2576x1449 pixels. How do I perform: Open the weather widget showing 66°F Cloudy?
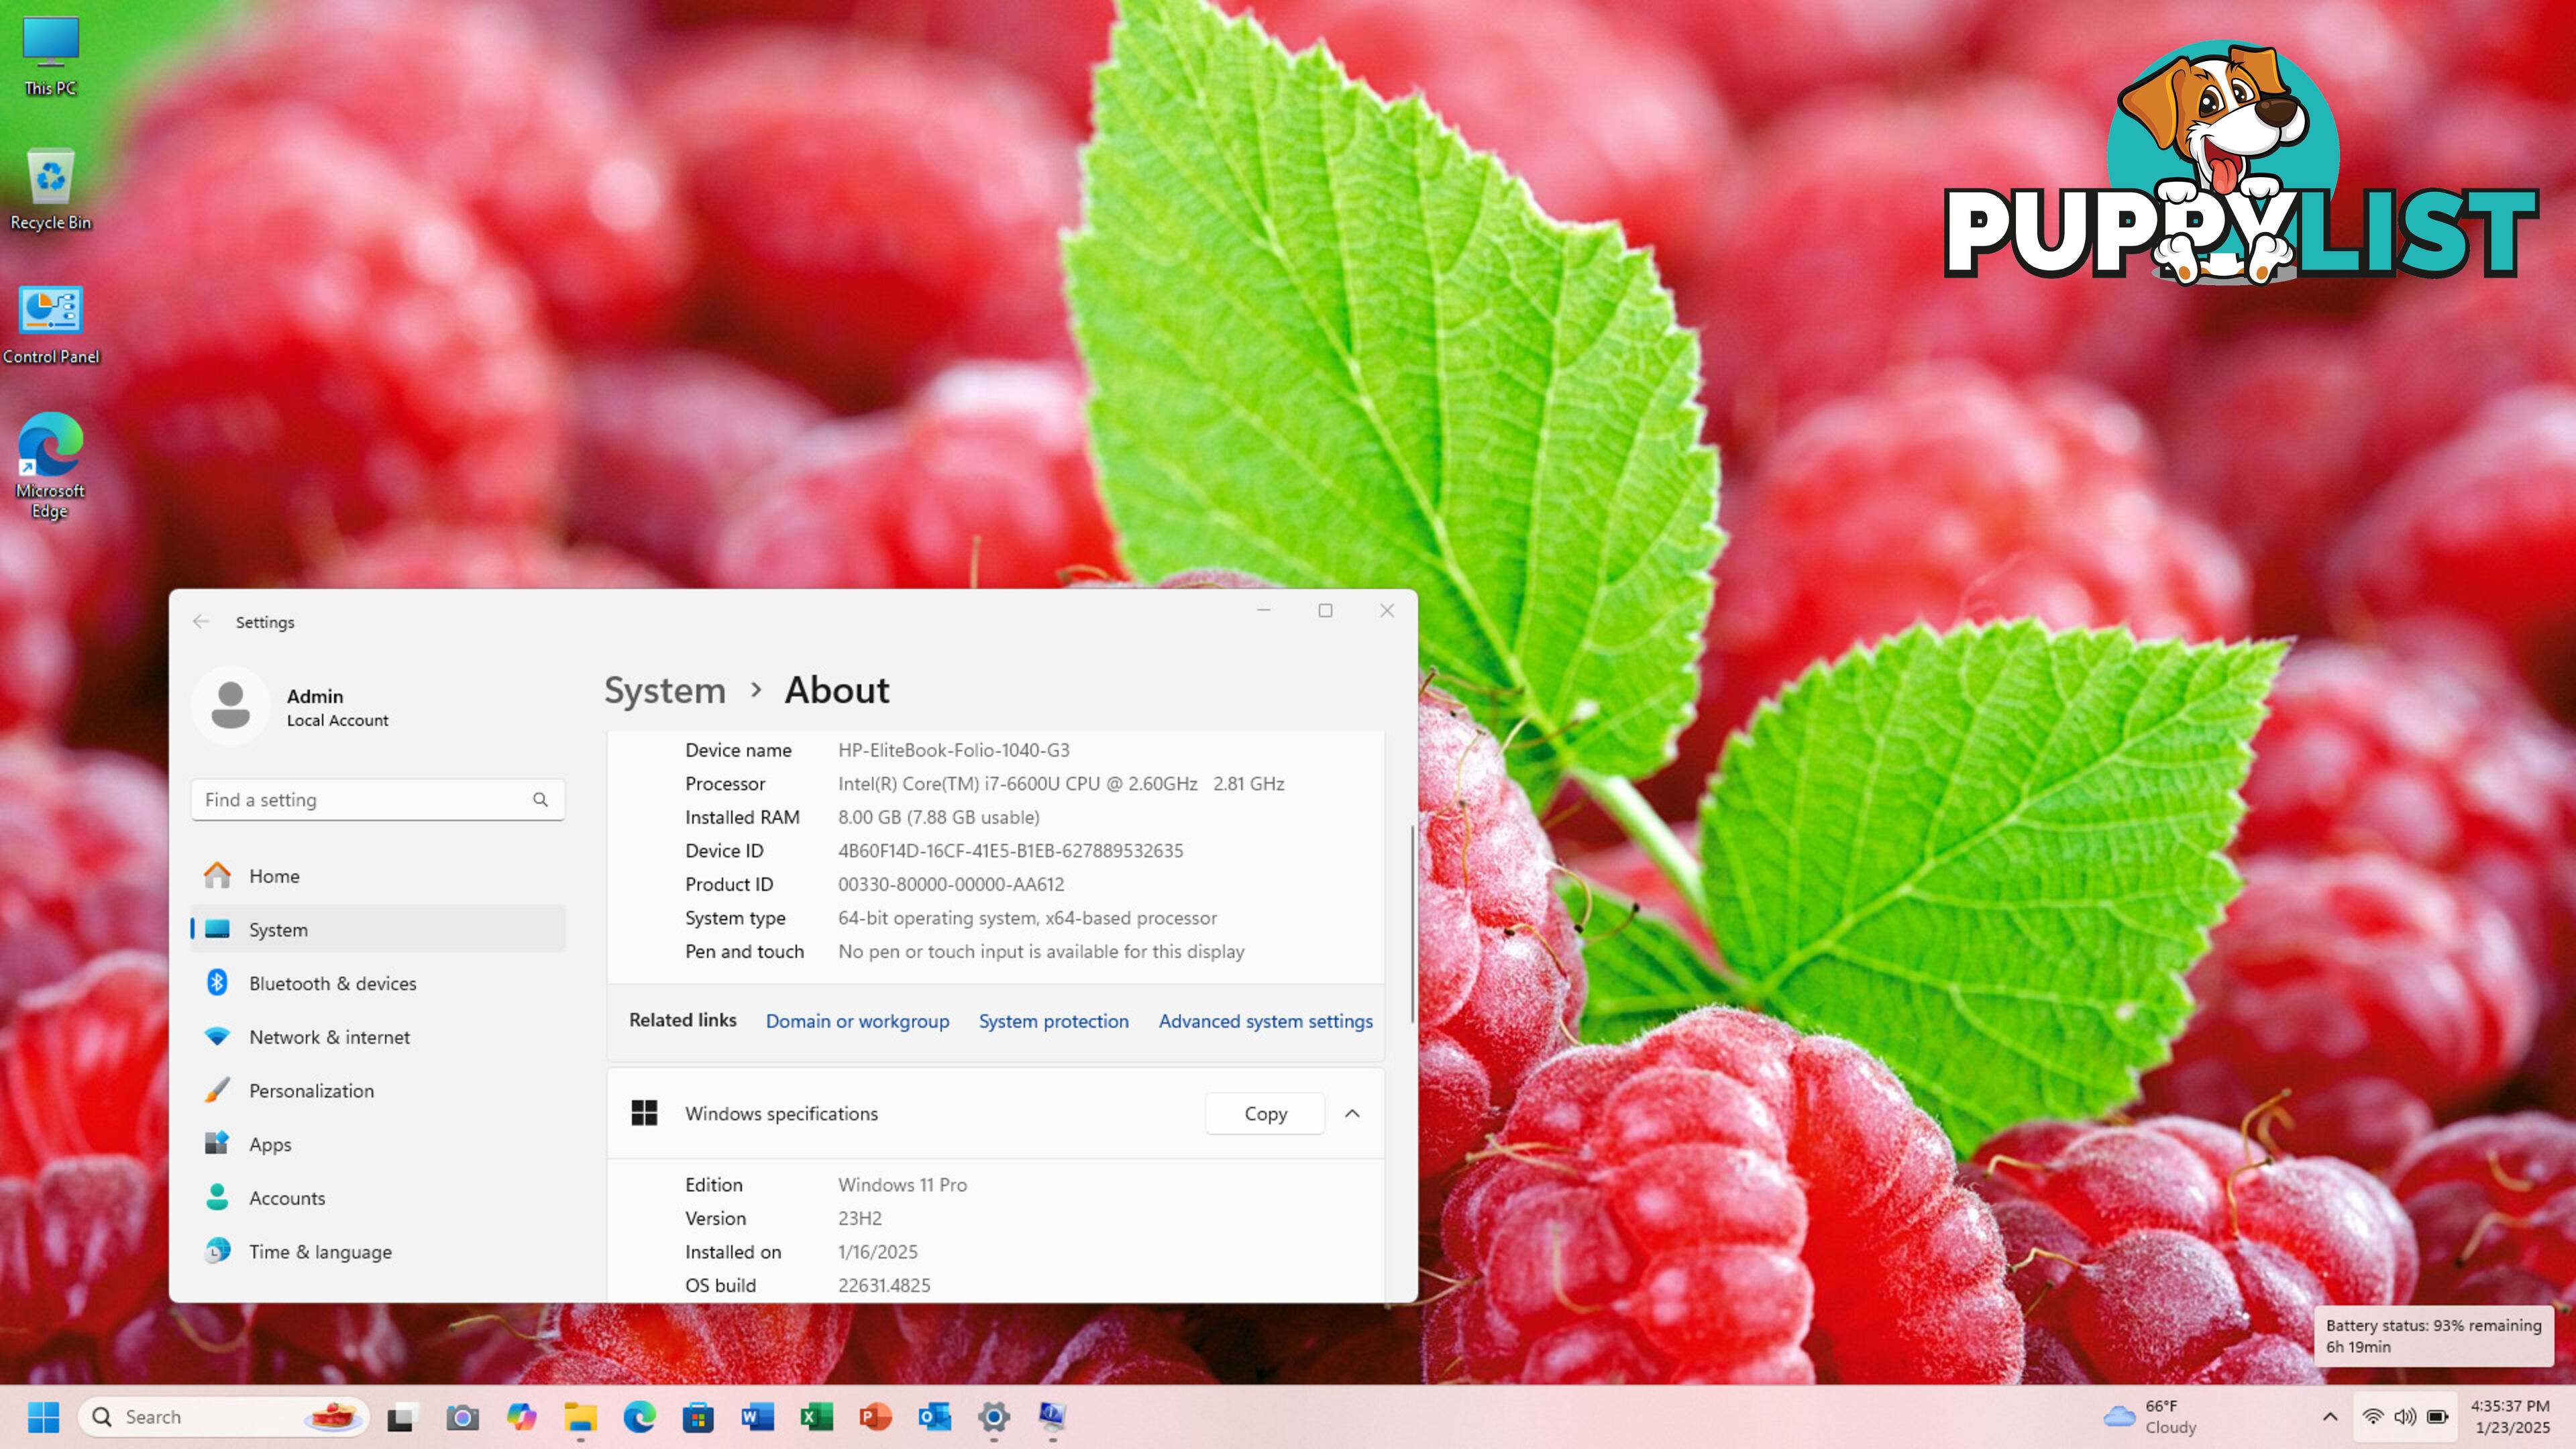(x=2150, y=1416)
